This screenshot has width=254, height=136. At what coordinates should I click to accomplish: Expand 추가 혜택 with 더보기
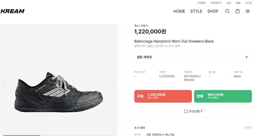click(248, 128)
